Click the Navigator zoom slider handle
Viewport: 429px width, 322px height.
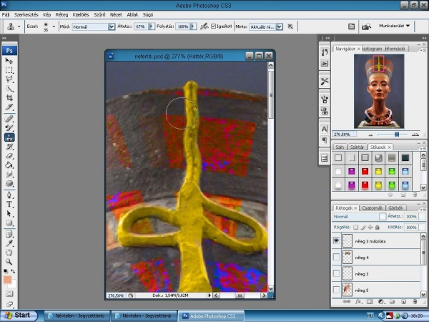397,135
